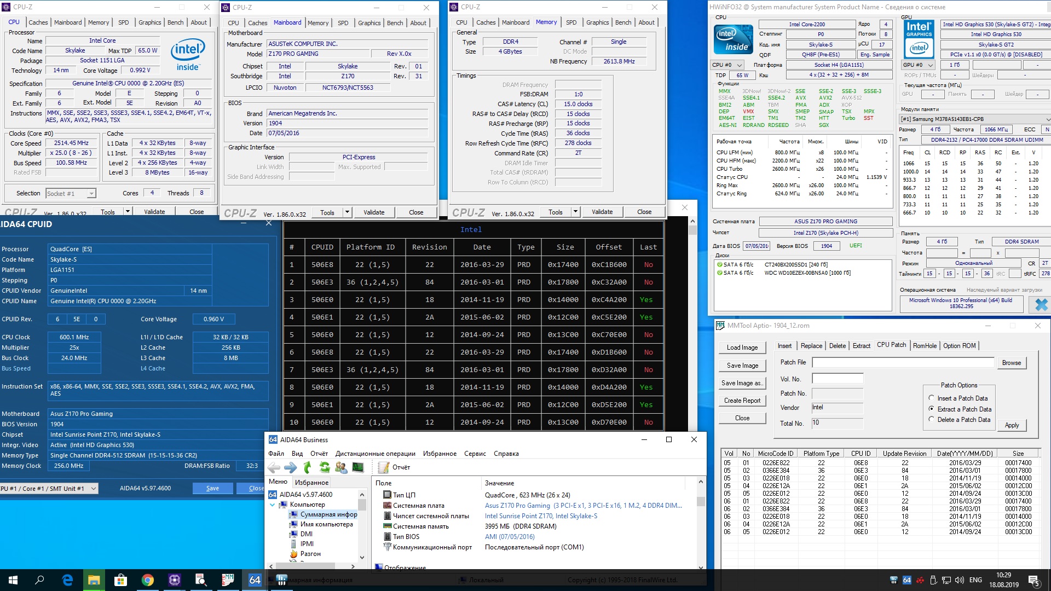Select 'Extract a Patch Data' radio option
The width and height of the screenshot is (1051, 591).
(x=932, y=409)
